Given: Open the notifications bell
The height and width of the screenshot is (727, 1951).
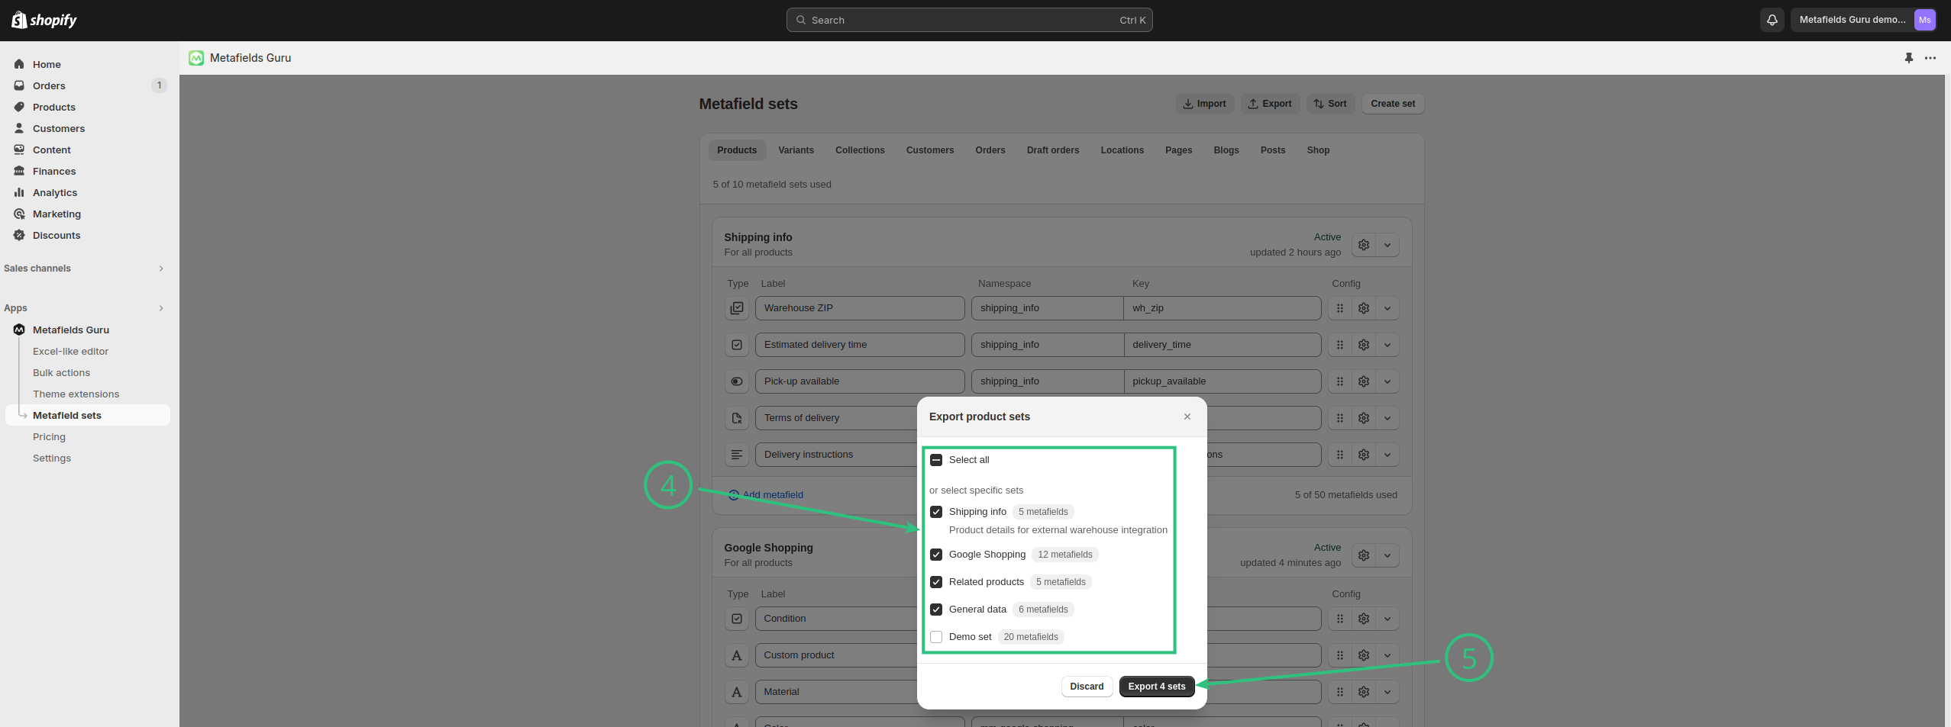Looking at the screenshot, I should point(1772,20).
